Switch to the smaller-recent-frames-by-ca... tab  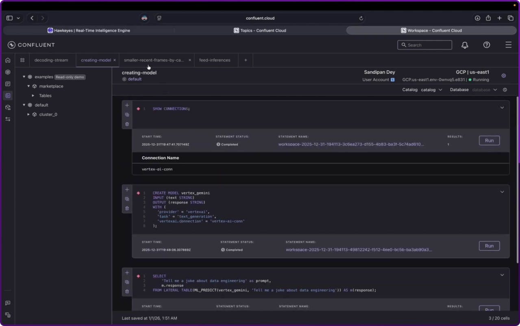(x=154, y=60)
